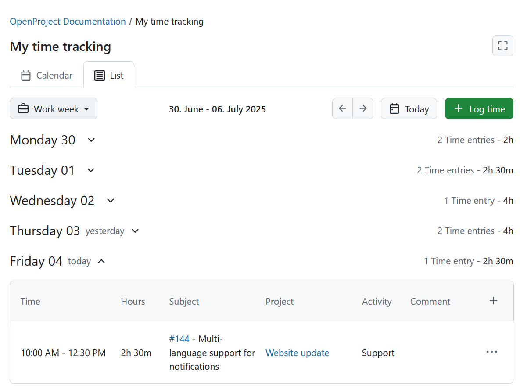
Task: Click the plus icon in table header to add entry
Action: pyautogui.click(x=493, y=301)
